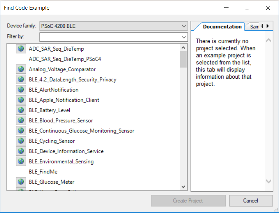Expand the Filter by combo box arrow
The image size is (279, 213).
tap(184, 37)
